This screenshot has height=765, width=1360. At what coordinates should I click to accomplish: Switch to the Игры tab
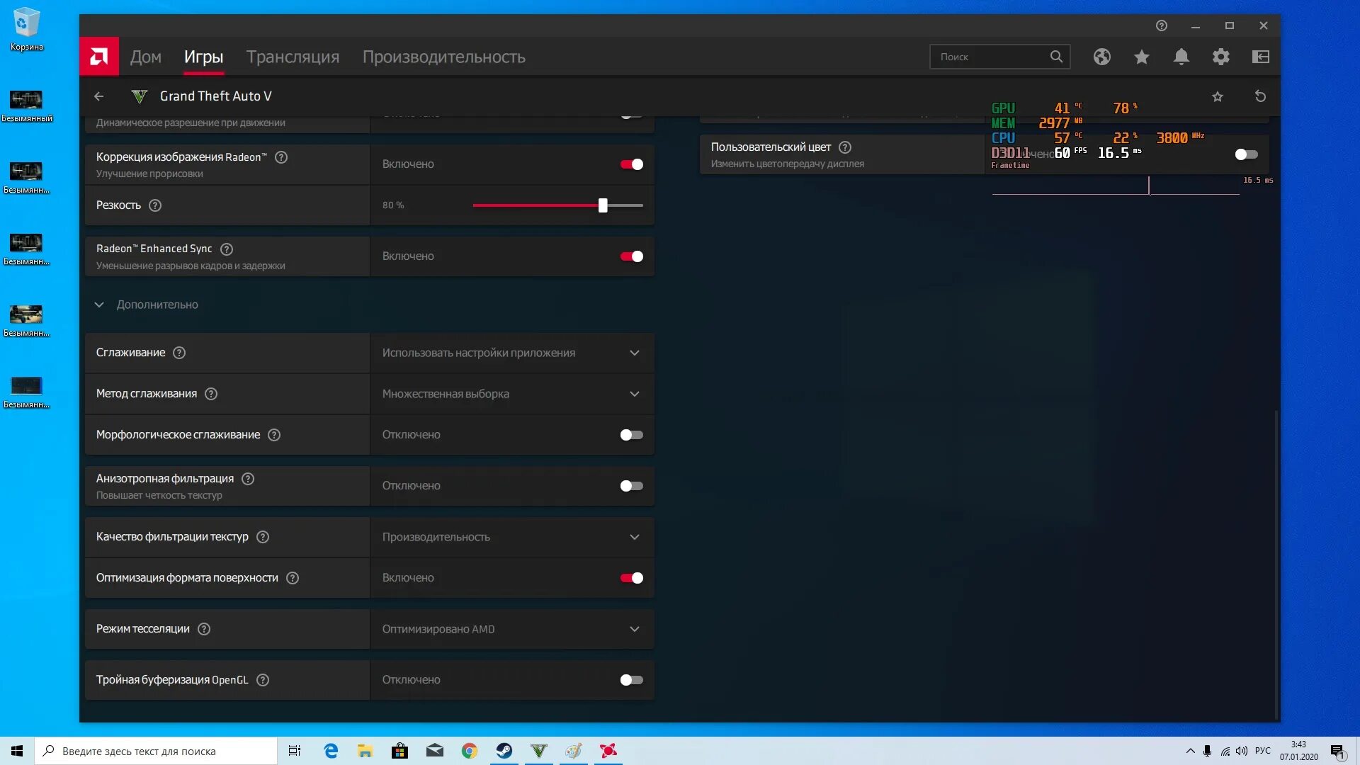[204, 57]
